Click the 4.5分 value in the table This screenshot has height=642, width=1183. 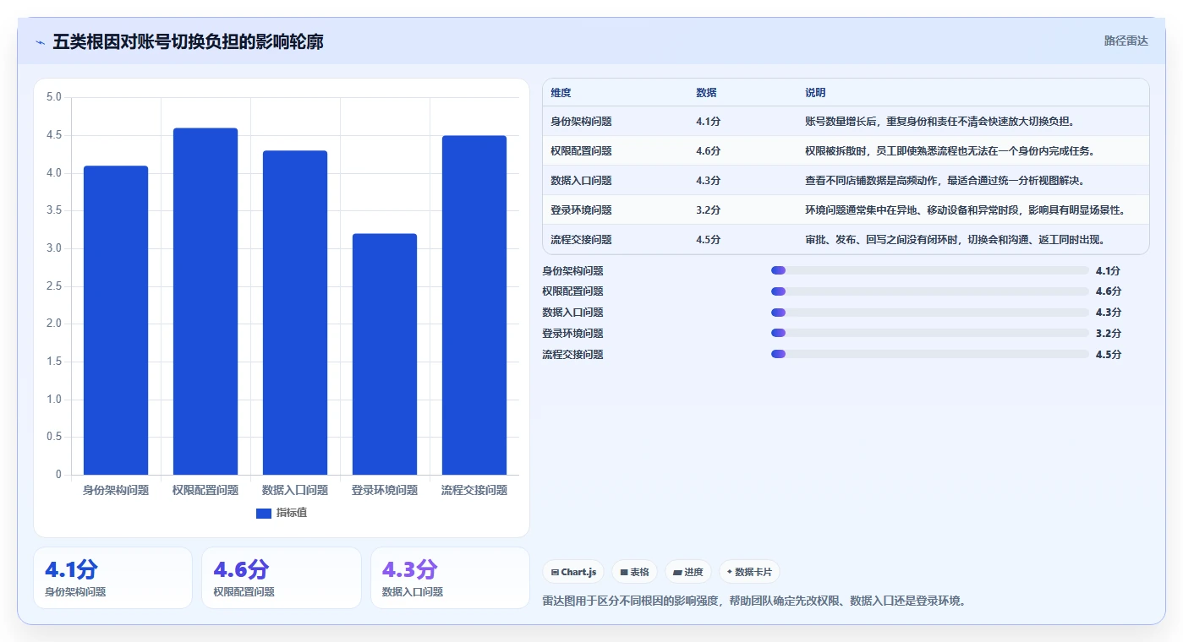[x=709, y=240]
